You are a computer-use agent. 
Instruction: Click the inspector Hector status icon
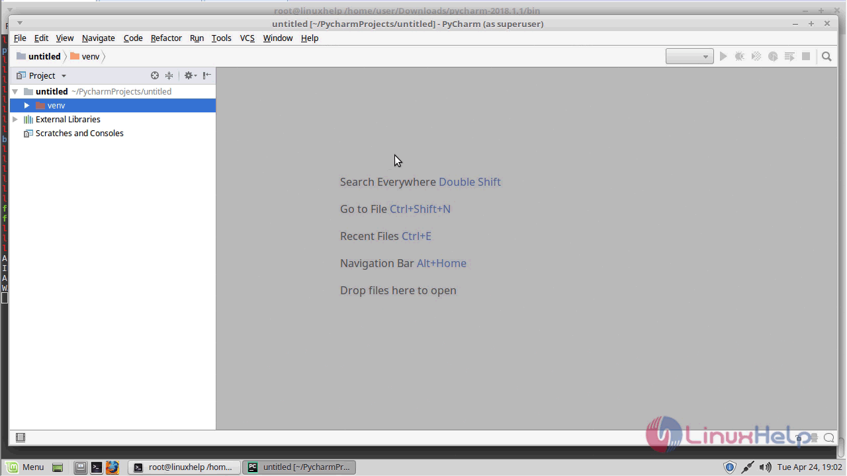click(814, 438)
